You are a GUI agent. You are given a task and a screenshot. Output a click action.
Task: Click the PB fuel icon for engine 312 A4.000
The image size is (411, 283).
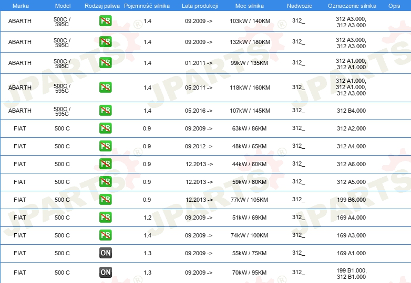[x=105, y=146]
